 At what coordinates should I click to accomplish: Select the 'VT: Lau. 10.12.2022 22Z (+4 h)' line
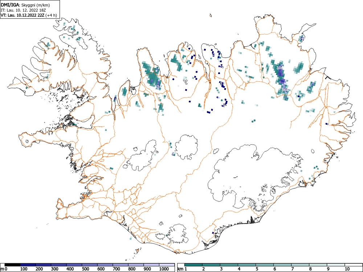coord(28,15)
